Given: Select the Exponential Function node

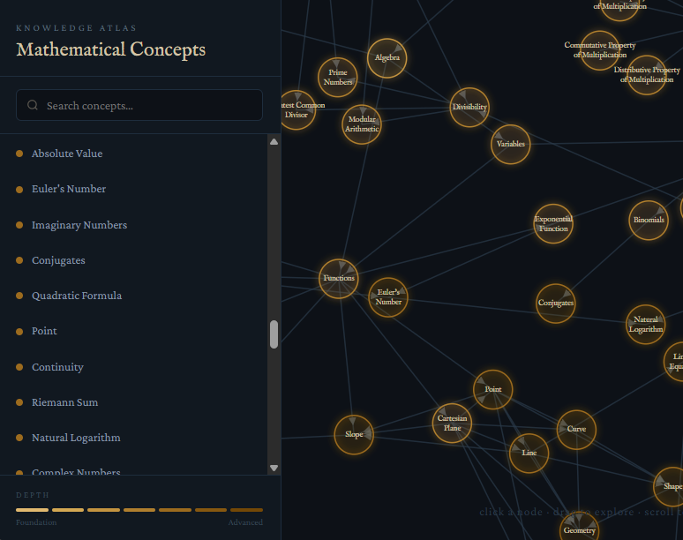Looking at the screenshot, I should point(553,223).
